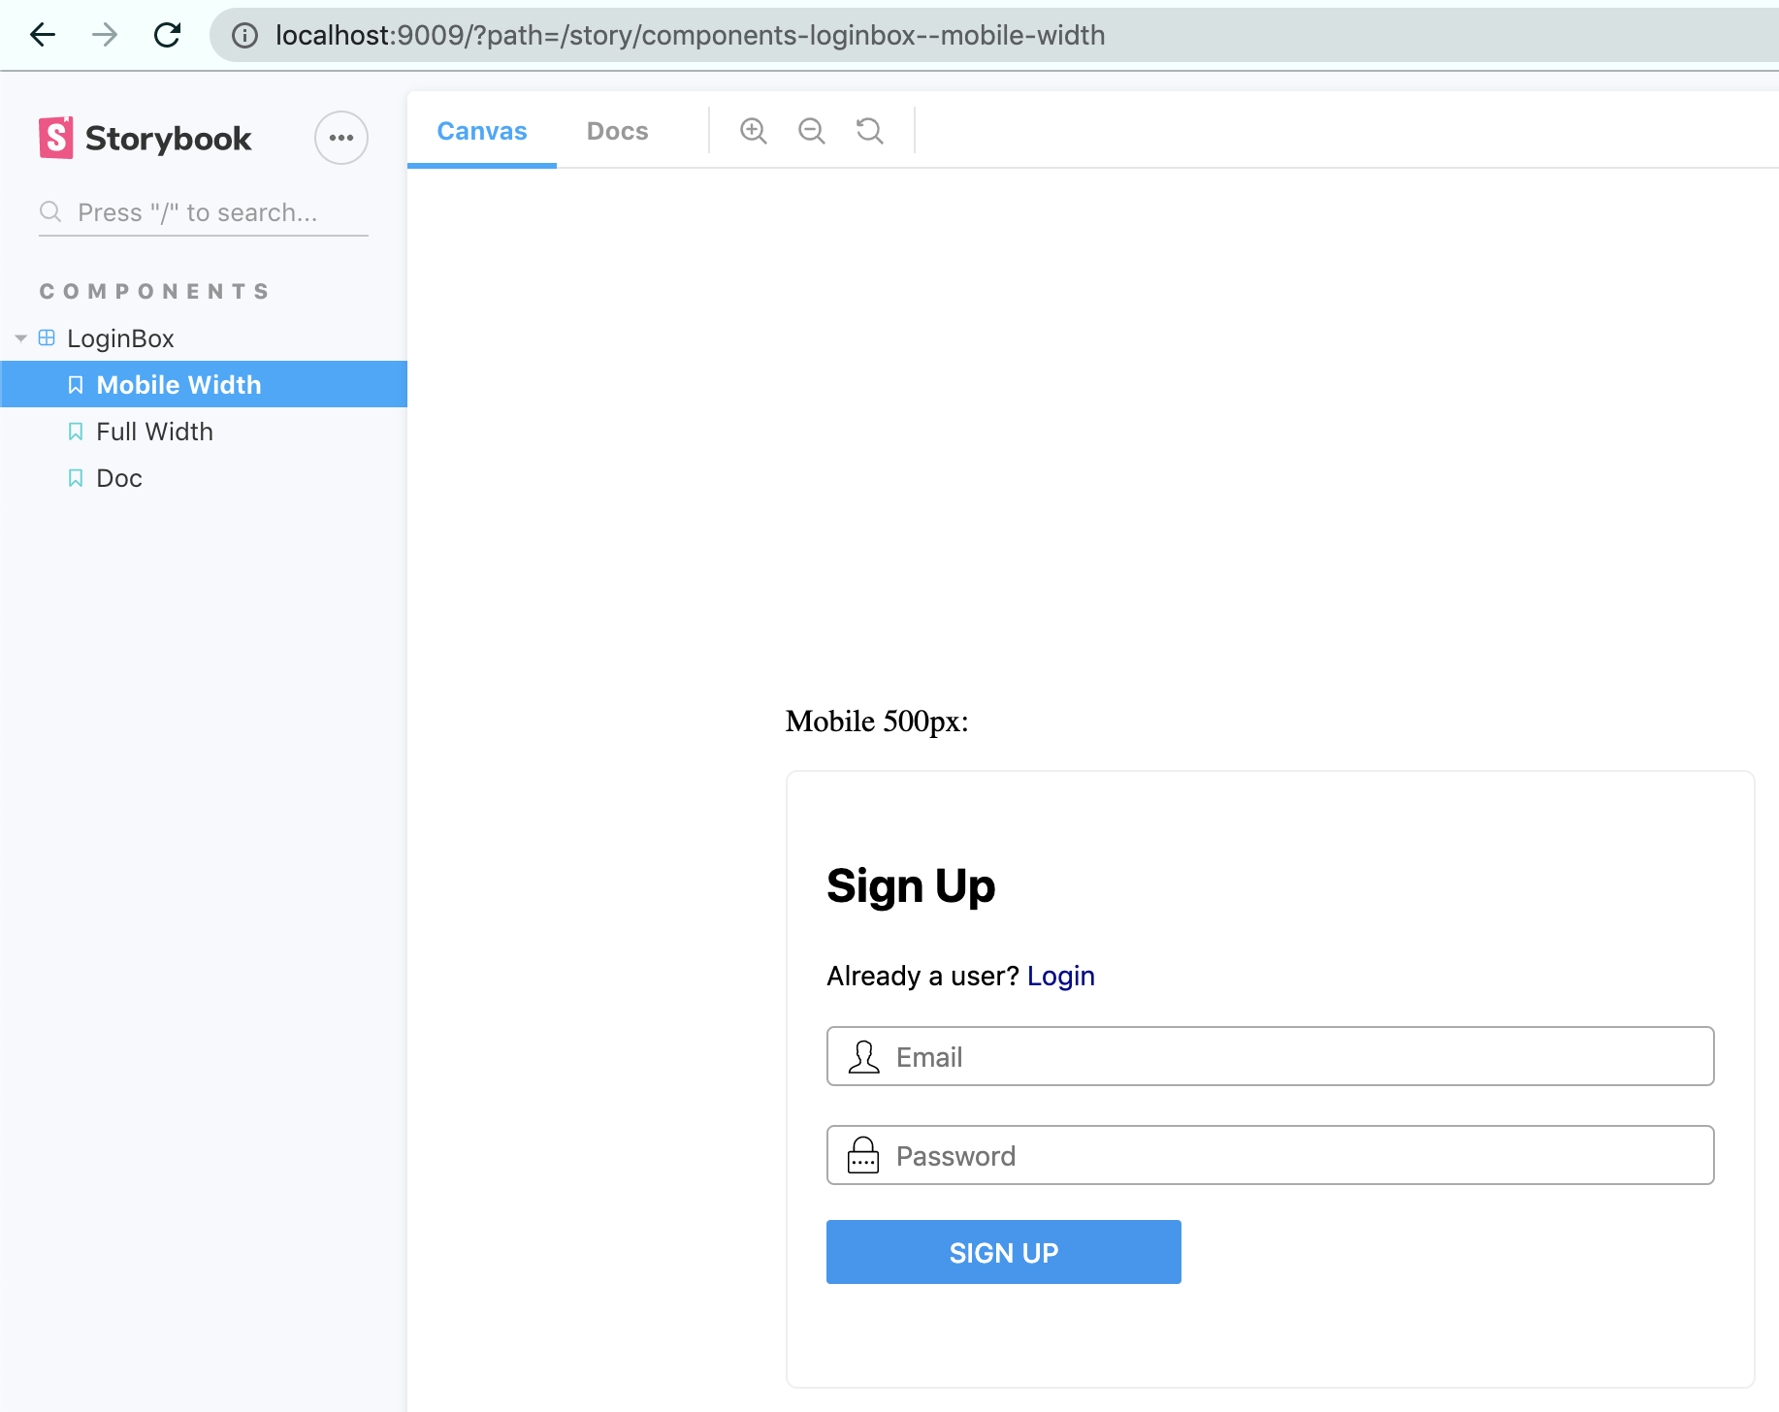Open the Full Width story

[154, 432]
